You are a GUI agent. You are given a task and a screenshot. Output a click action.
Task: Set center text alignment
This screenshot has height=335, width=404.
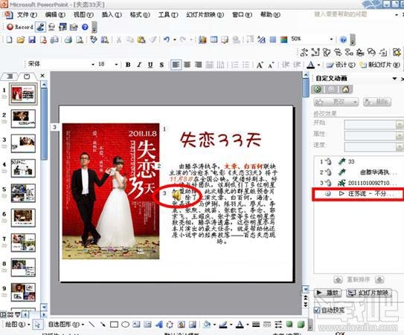[187, 65]
